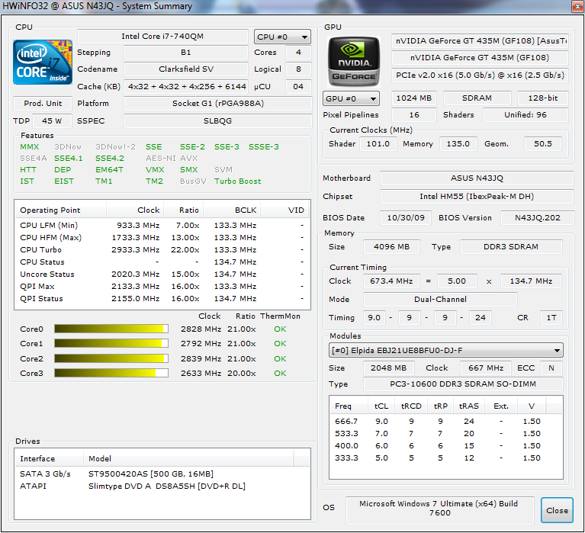Select the CPU LFM (Min) row
Image resolution: width=585 pixels, height=533 pixels.
point(162,225)
